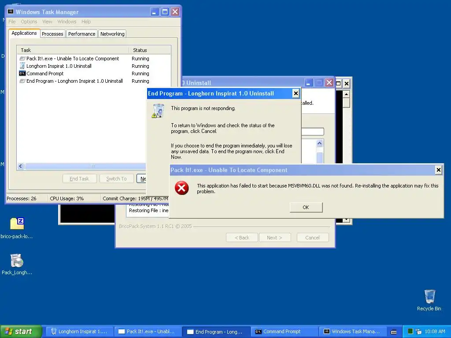
Task: Click the Longhorn Inspirat 1.0 Uninstall task icon
Action: tap(22, 66)
